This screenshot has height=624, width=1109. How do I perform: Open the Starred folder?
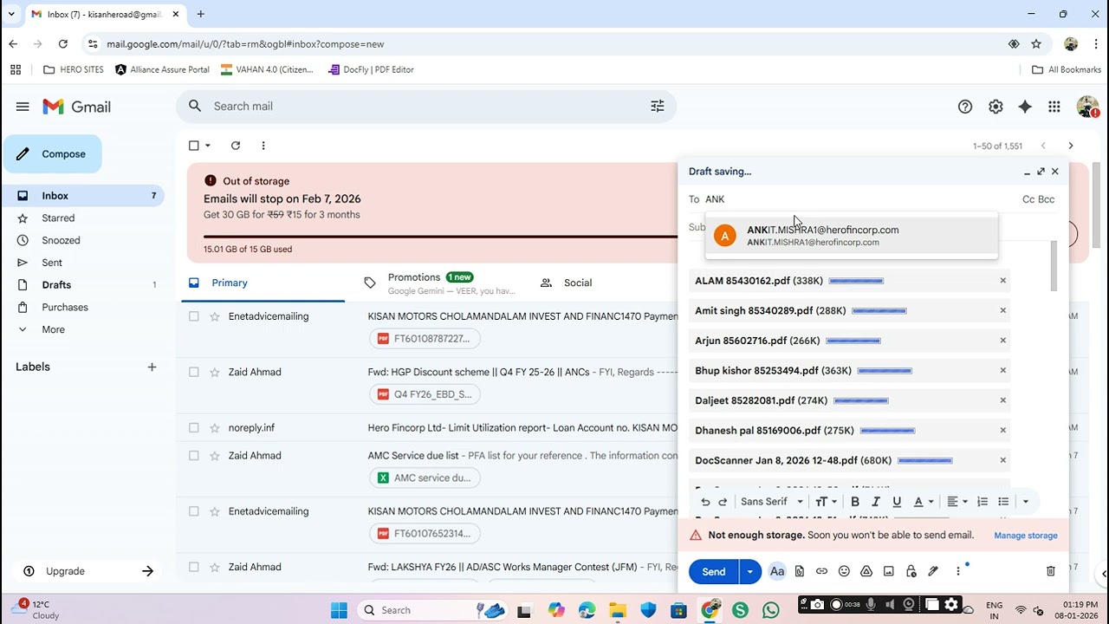(58, 218)
